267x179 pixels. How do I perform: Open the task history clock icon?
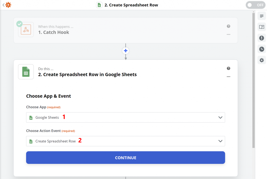[262, 49]
